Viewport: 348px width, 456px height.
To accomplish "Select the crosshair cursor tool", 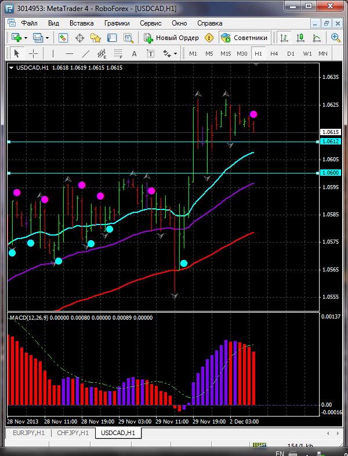I will tap(34, 53).
